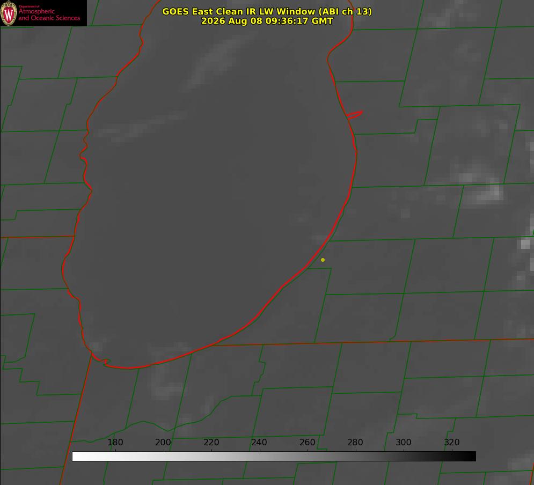Click the light cloud streak over northern lake
Image resolution: width=534 pixels, height=485 pixels.
[218, 61]
